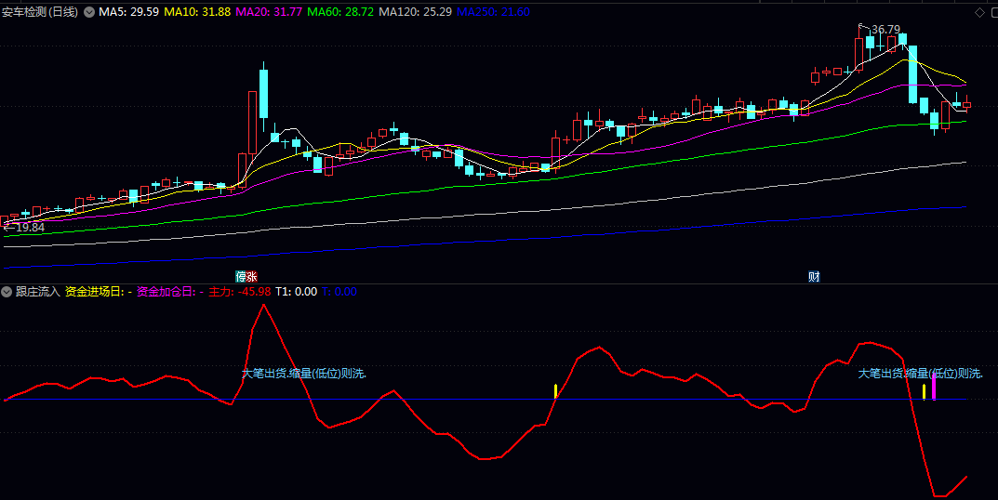The height and width of the screenshot is (500, 998).
Task: Select the yellow MA10 label
Action: click(x=197, y=12)
